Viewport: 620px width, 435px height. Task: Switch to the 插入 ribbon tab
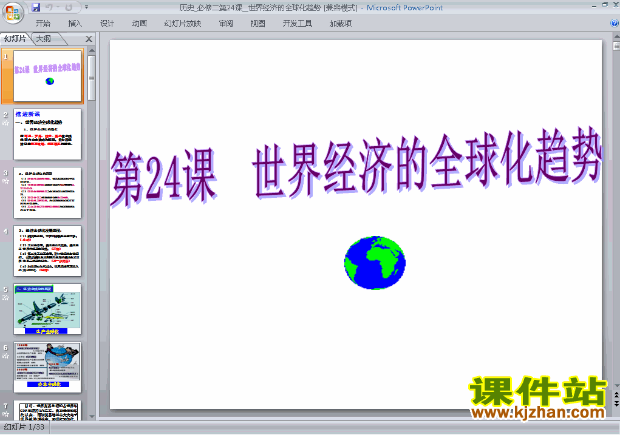point(75,23)
